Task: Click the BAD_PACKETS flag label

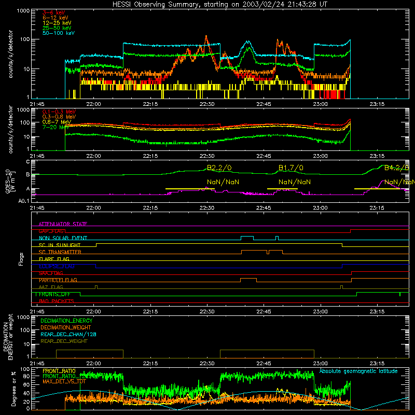Action: 57,301
